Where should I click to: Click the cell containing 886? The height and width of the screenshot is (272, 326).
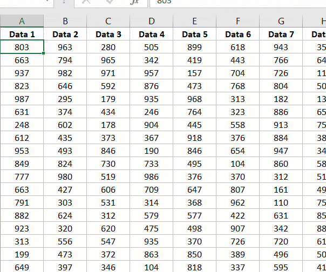[x=281, y=112]
